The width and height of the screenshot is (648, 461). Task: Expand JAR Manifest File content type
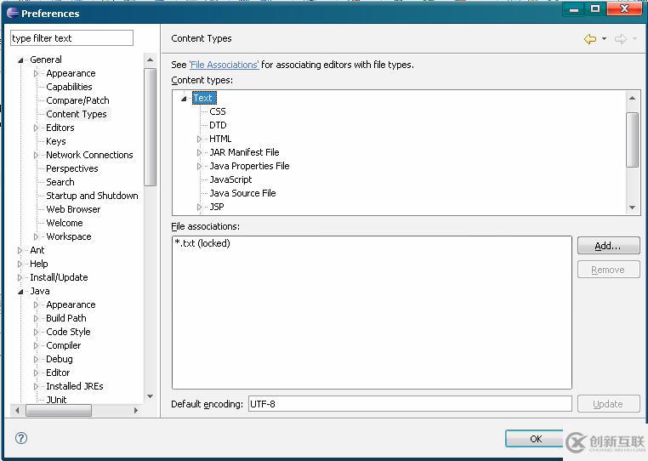click(x=200, y=153)
